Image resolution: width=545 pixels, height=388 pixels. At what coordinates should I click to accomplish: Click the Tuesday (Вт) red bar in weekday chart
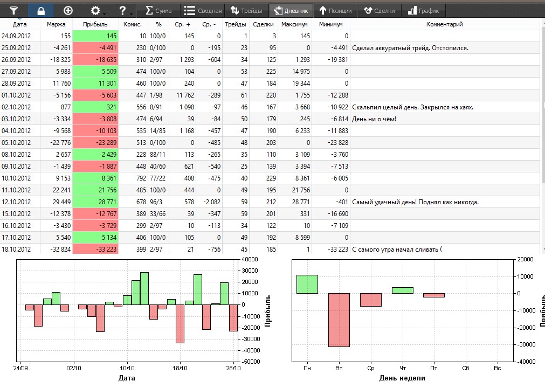pos(339,320)
